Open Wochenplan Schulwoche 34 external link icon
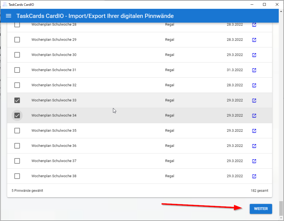284x221 pixels. 254,116
